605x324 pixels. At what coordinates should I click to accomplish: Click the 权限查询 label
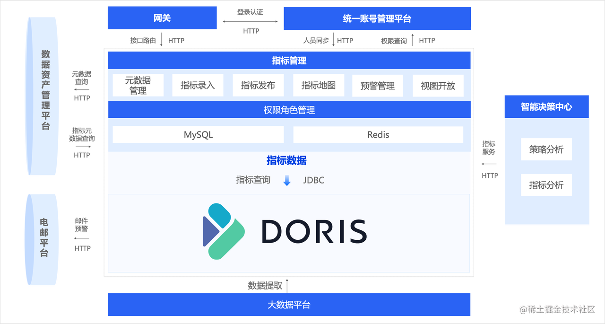click(x=394, y=41)
